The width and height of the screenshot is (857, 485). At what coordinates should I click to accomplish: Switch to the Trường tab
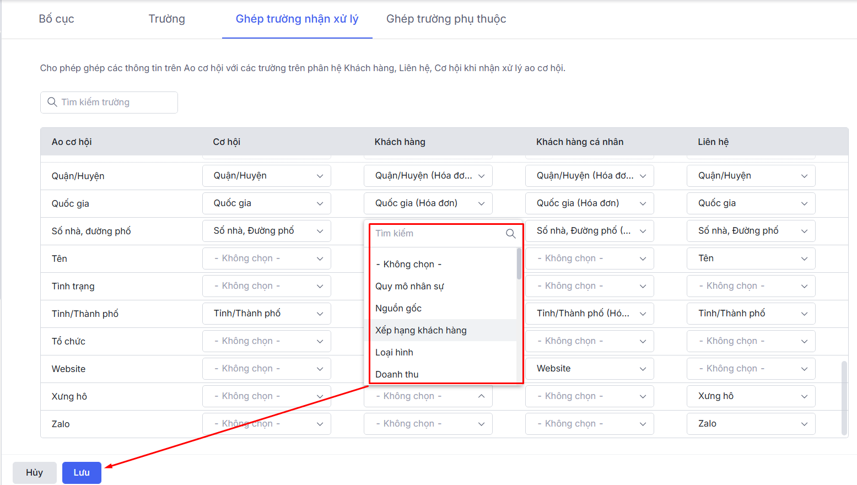(166, 19)
